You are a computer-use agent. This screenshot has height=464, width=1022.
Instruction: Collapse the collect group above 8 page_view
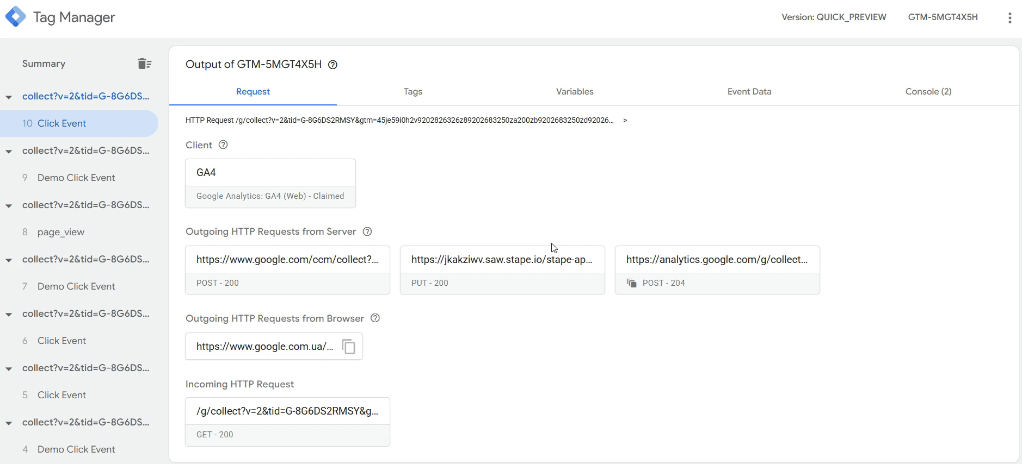click(9, 206)
